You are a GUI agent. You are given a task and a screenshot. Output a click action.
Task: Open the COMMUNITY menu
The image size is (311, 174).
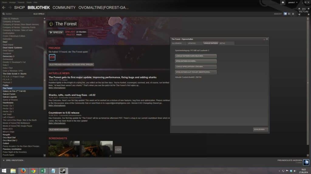(x=64, y=8)
